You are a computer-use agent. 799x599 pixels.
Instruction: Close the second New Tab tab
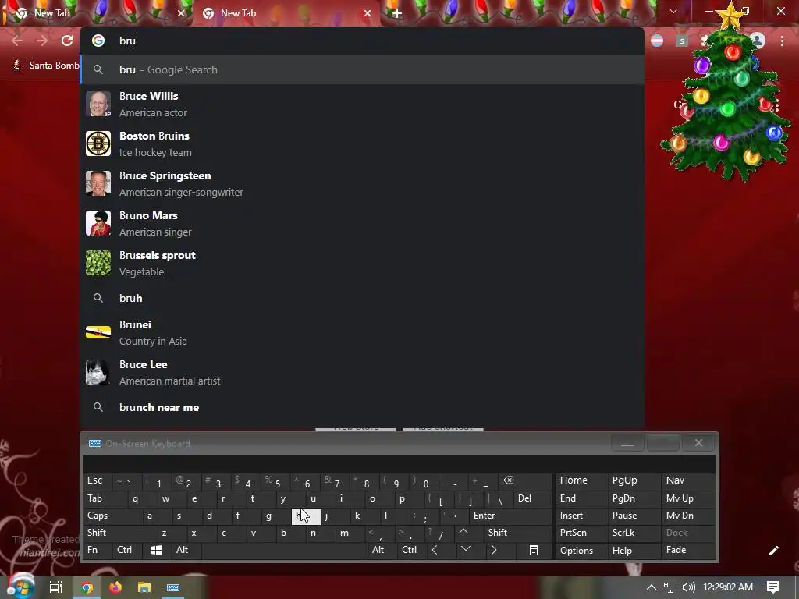368,13
